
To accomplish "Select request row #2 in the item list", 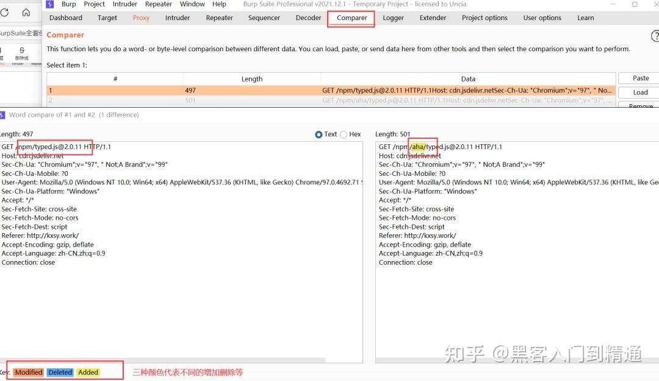I will (x=244, y=100).
